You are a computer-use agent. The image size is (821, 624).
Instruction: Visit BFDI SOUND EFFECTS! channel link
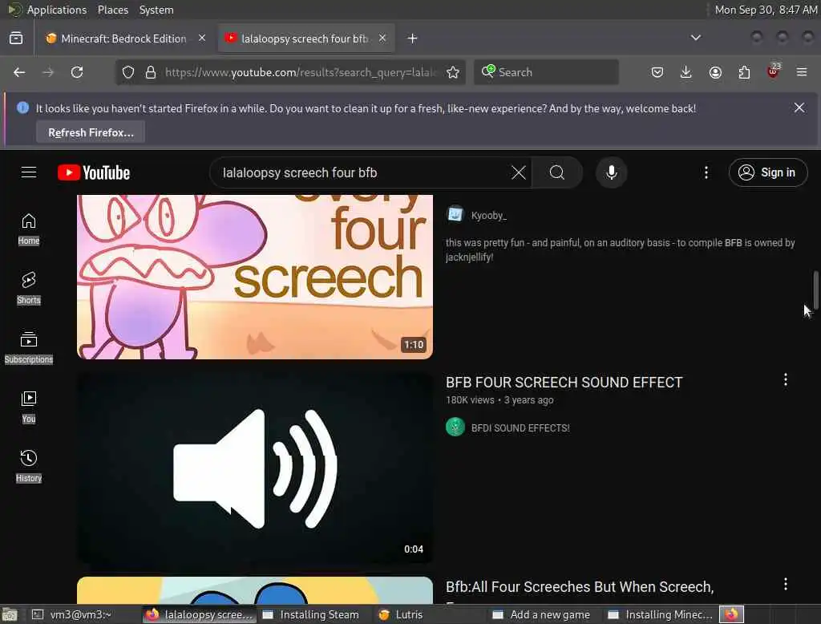(520, 427)
